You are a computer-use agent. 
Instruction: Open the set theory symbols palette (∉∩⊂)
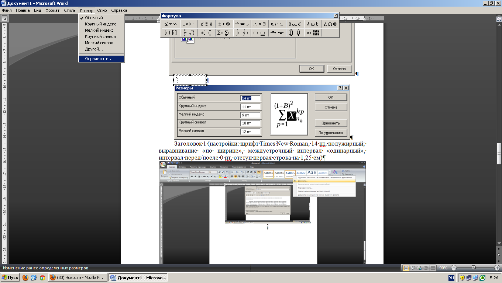click(277, 24)
